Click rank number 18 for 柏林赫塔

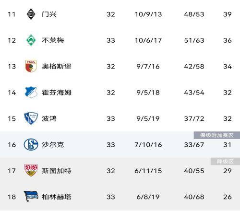click(x=12, y=197)
